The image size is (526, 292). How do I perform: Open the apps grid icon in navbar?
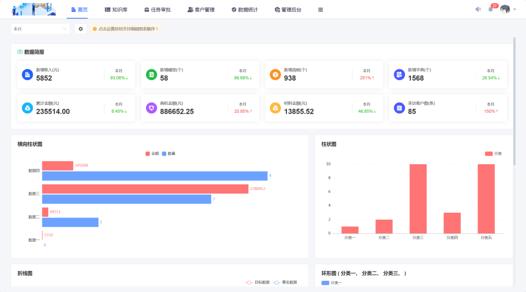click(x=320, y=9)
